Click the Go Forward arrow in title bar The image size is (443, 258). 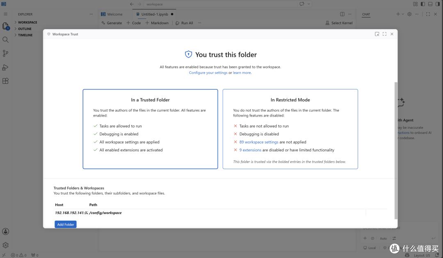point(139,4)
